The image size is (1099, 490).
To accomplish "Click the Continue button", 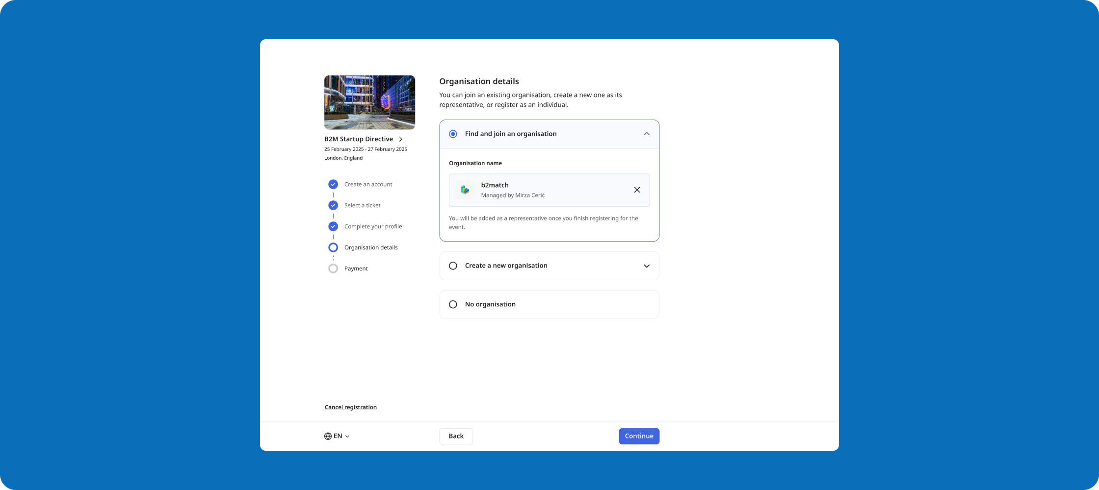I will pyautogui.click(x=639, y=436).
